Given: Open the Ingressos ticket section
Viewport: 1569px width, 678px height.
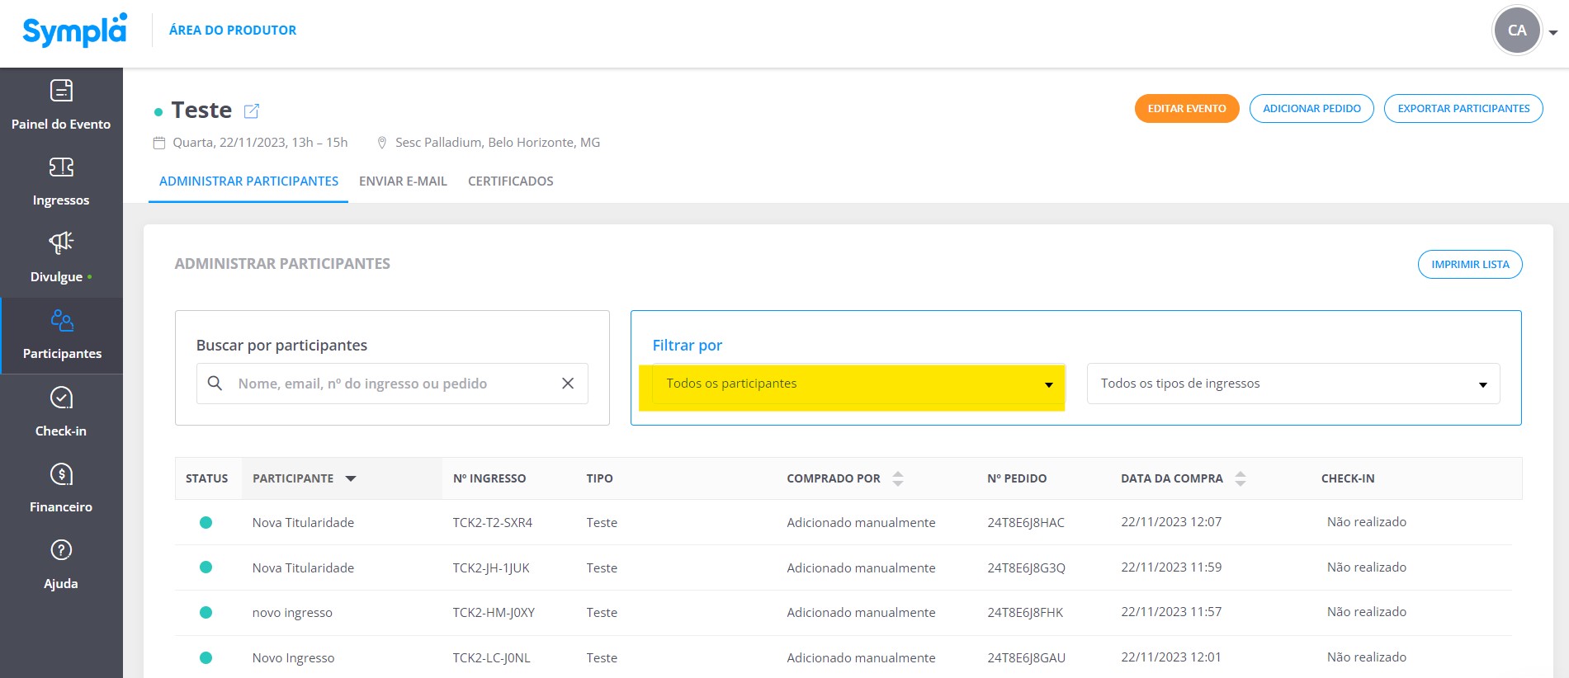Looking at the screenshot, I should coord(61,182).
